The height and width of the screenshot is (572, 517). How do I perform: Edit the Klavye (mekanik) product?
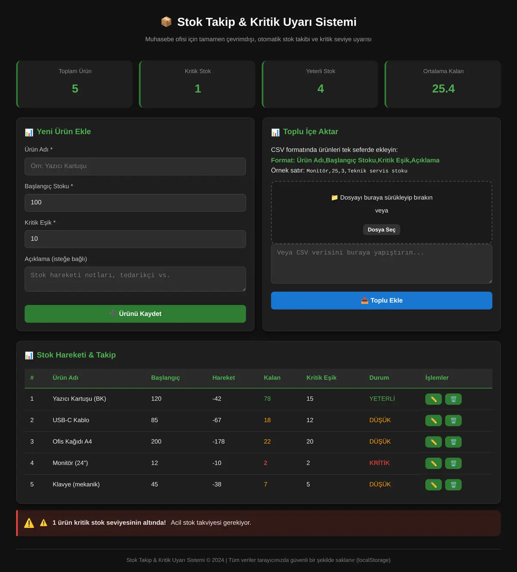[x=433, y=485]
